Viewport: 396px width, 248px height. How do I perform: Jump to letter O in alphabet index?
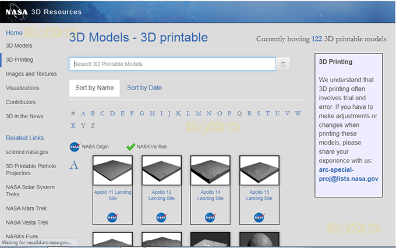tap(220, 114)
